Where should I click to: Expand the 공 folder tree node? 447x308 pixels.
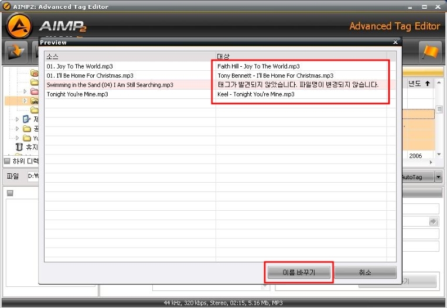[x=17, y=128]
